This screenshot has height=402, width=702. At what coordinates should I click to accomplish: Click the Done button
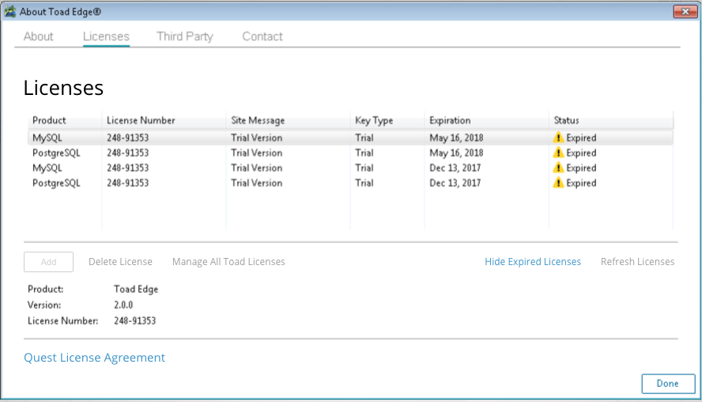coord(668,384)
